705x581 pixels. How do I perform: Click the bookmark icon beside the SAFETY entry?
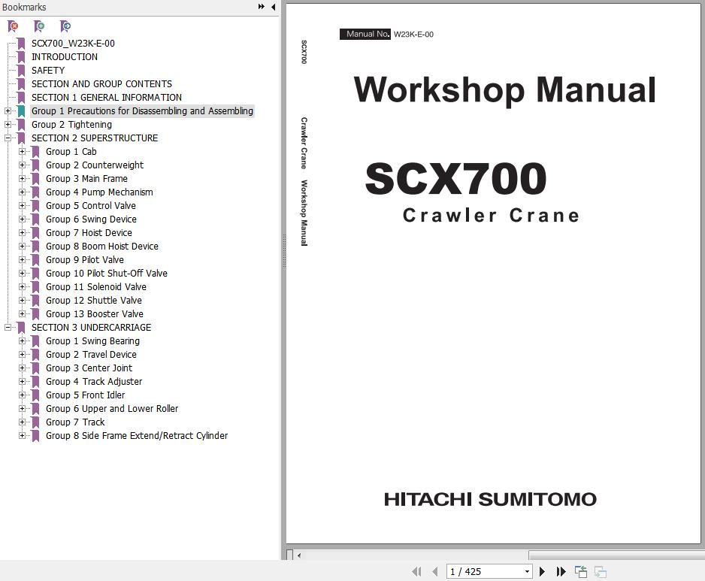(x=21, y=71)
